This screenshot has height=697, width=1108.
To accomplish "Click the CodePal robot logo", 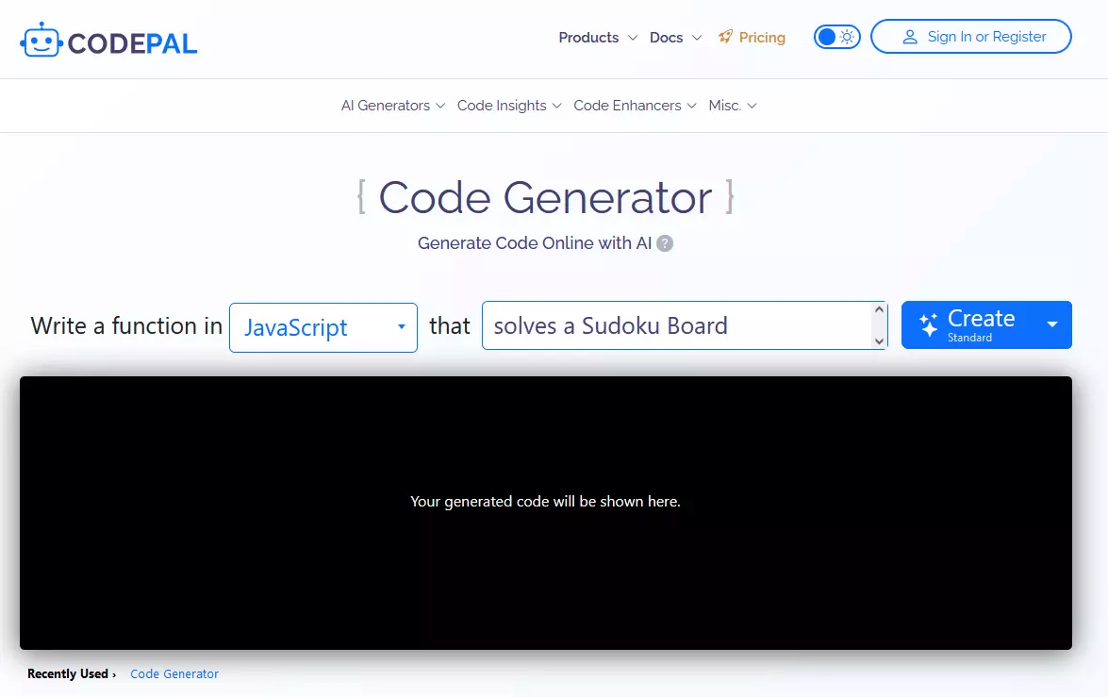I will pos(41,41).
